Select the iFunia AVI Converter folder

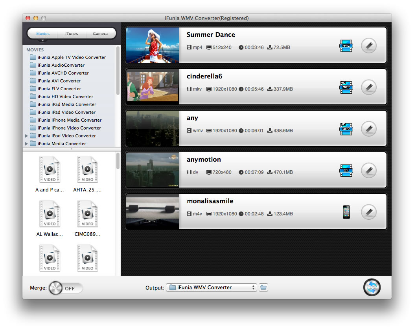point(55,81)
